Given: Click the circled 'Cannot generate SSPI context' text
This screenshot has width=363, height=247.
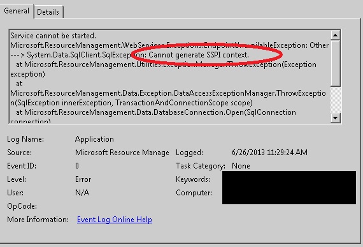Looking at the screenshot, I should (199, 55).
